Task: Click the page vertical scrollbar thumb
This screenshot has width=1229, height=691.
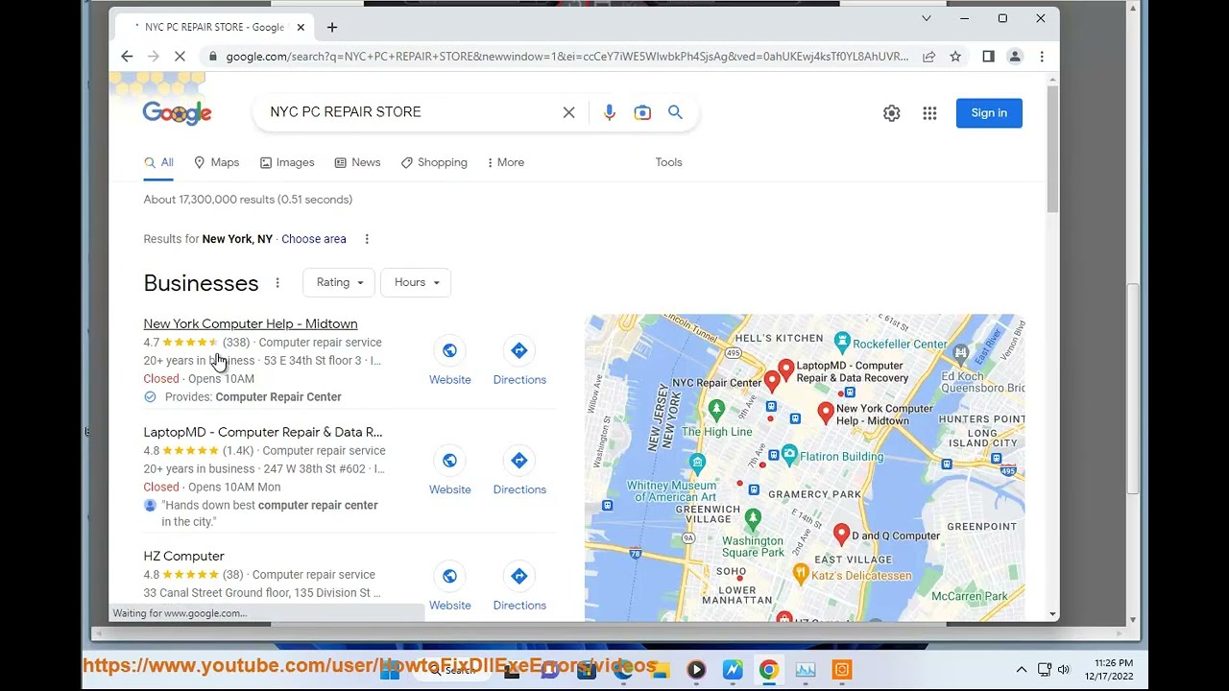Action: point(1053,149)
